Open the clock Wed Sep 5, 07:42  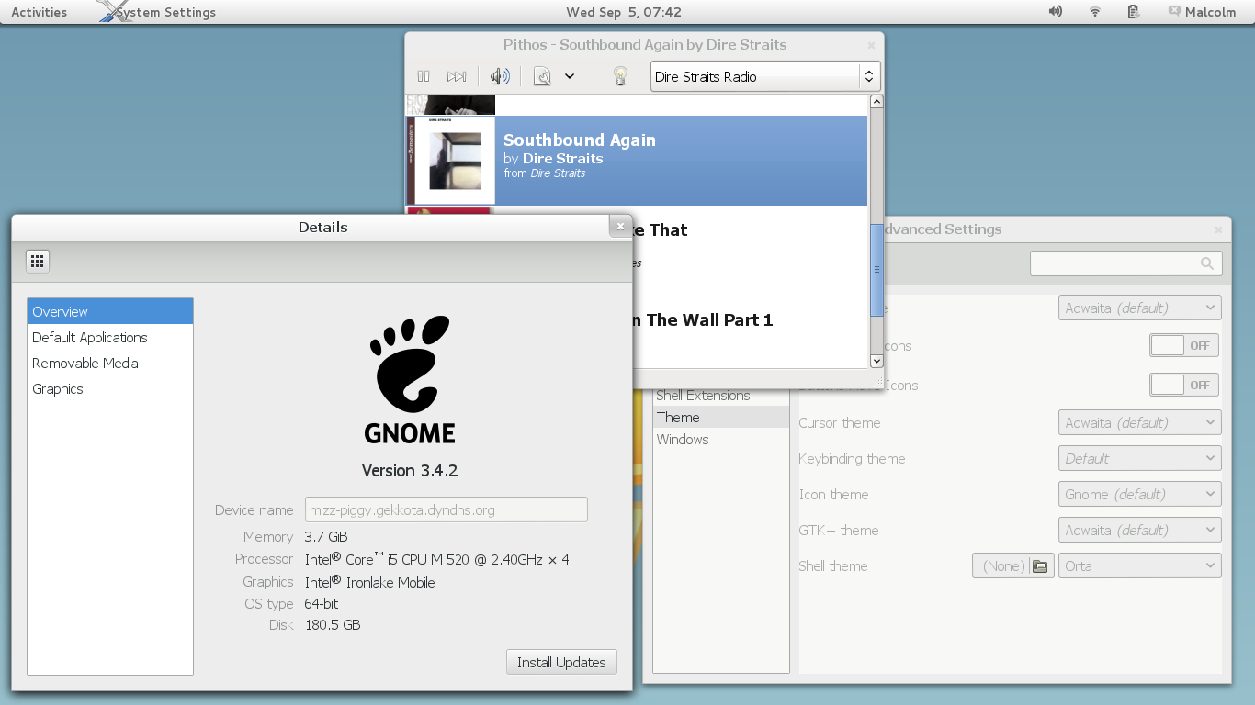coord(624,12)
